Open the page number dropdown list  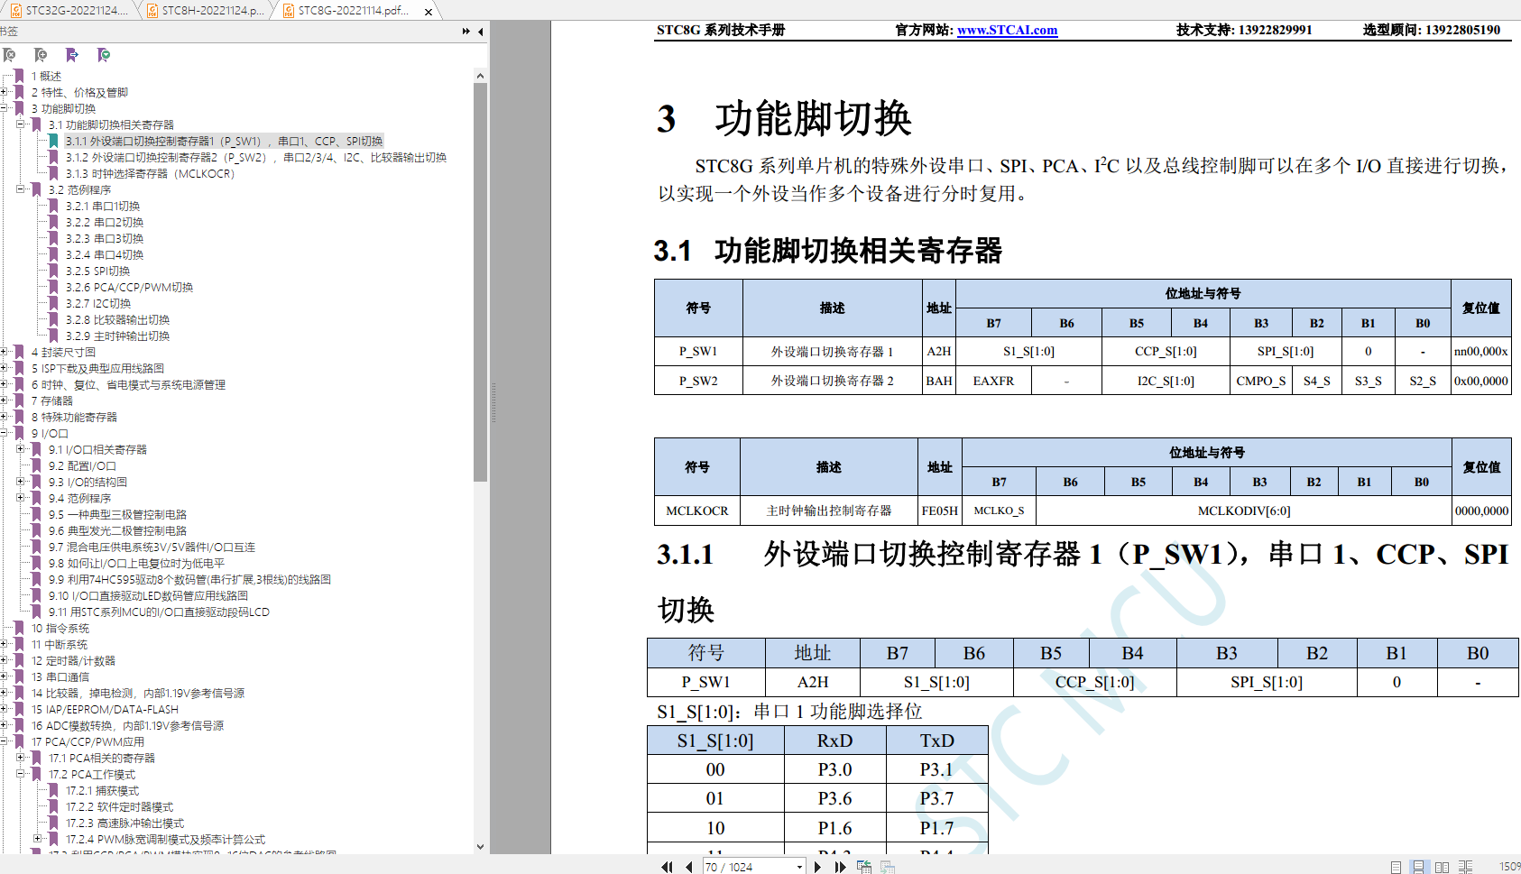tap(799, 867)
